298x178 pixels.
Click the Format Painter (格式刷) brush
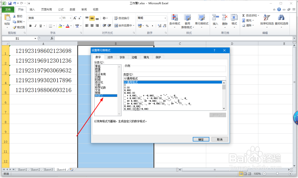pyautogui.click(x=14, y=27)
